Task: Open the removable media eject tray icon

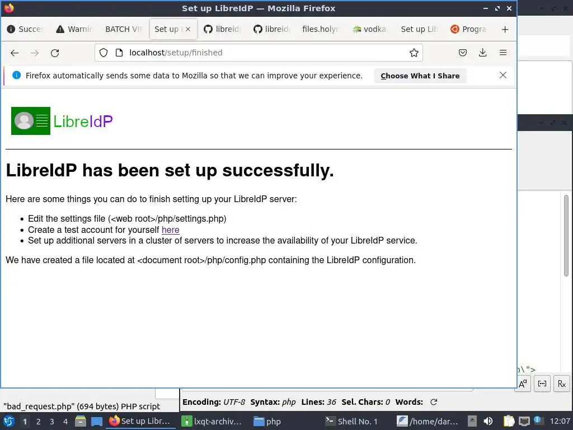Action: [x=472, y=421]
